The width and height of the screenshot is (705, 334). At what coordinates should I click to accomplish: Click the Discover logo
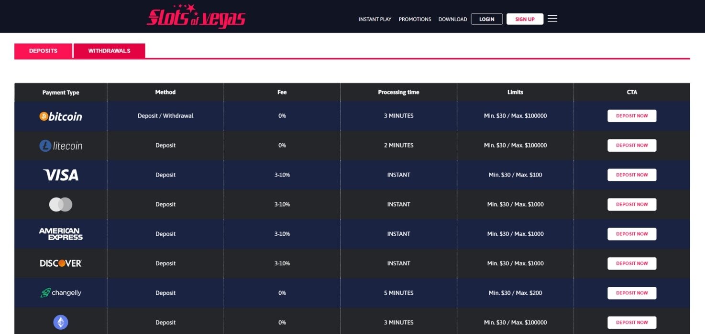coord(61,263)
